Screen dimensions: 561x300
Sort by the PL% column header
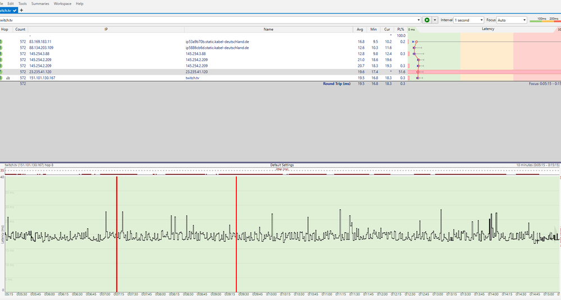pyautogui.click(x=400, y=29)
